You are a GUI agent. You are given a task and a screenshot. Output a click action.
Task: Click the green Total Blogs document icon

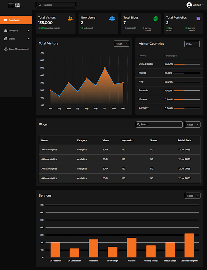point(156,19)
